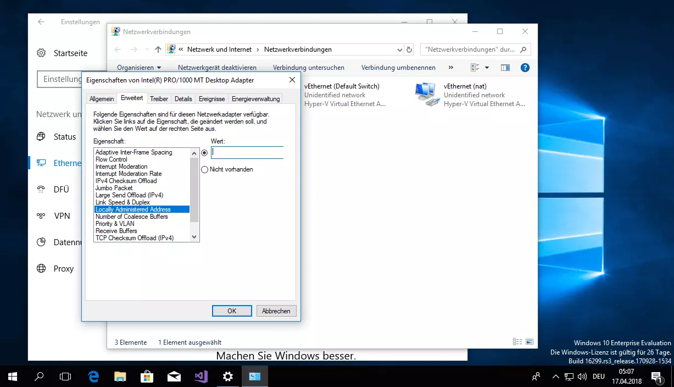Select the Ethernet monitor icon in sidebar
Screen dimensions: 674x387
coord(41,163)
